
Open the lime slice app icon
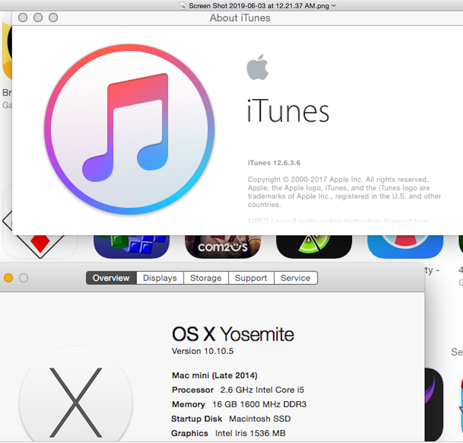coord(314,247)
